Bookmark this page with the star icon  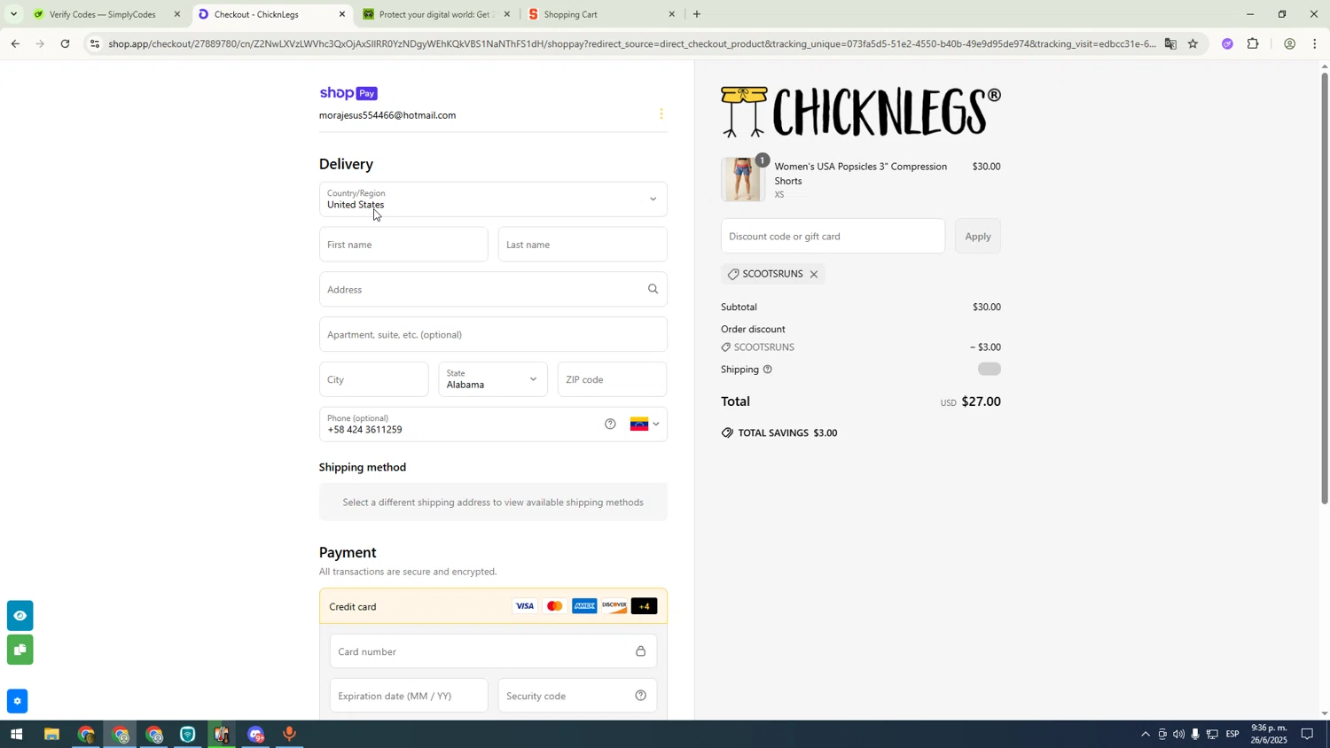tap(1193, 43)
